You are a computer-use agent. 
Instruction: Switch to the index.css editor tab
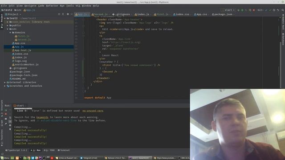(182, 14)
